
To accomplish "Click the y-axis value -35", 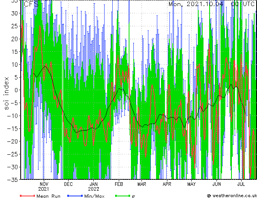I will [x=13, y=180].
